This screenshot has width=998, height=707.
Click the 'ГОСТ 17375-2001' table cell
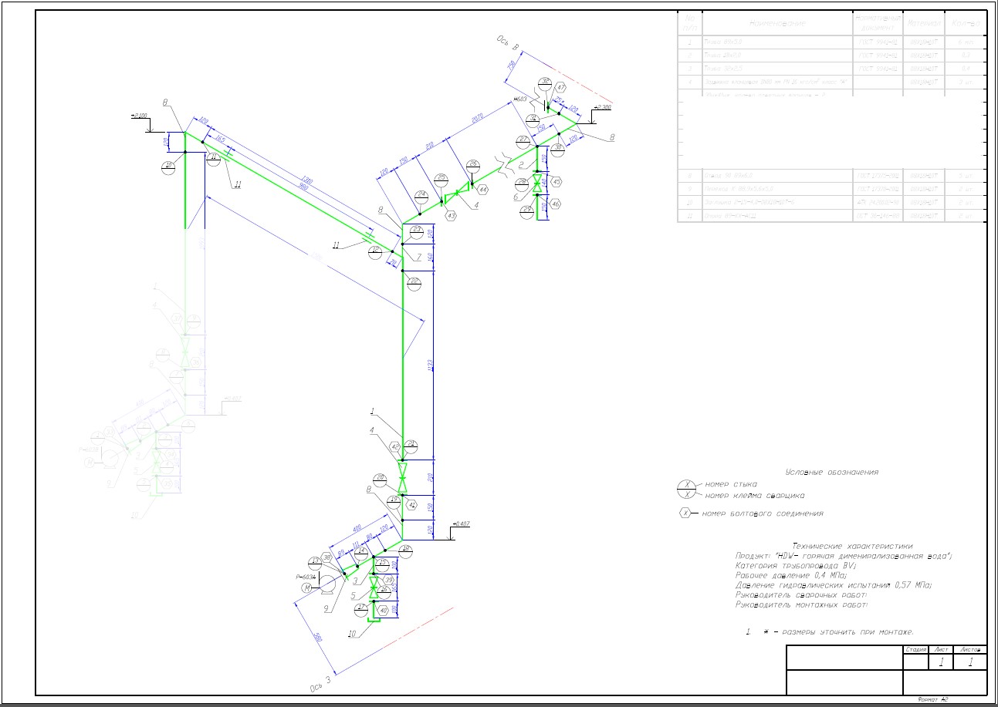(879, 176)
